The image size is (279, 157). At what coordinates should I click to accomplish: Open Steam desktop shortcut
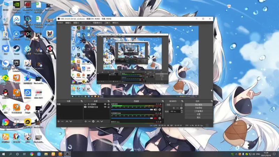16,50
